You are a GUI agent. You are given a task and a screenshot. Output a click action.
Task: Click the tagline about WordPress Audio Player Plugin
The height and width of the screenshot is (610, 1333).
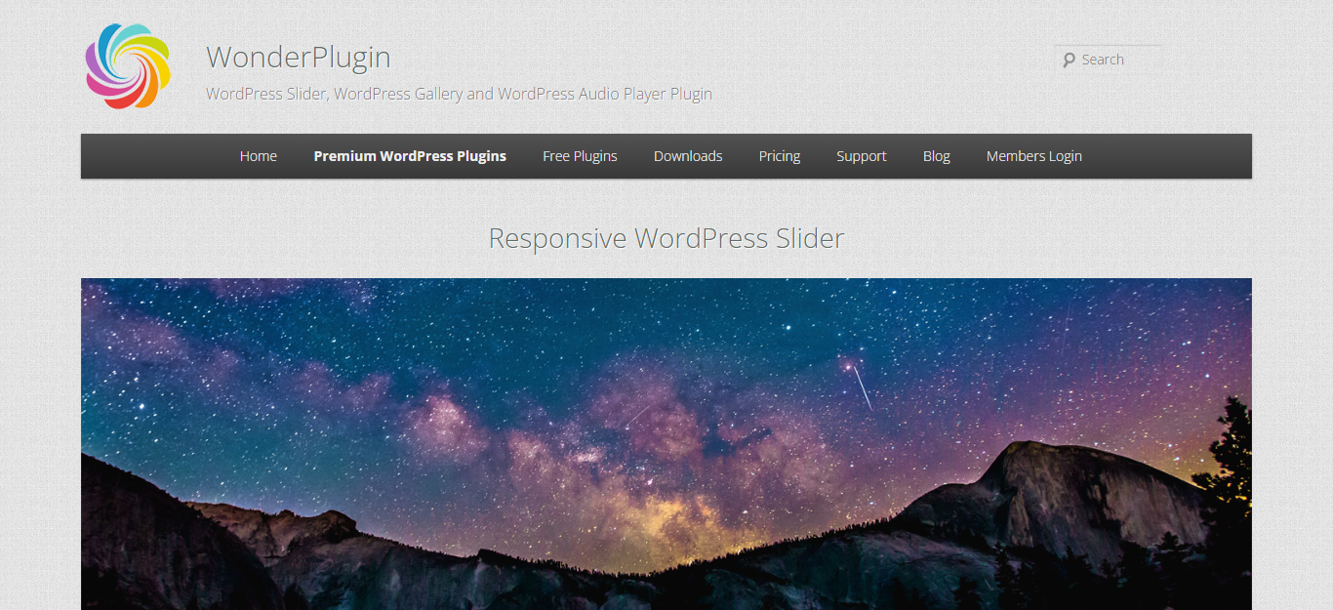pyautogui.click(x=460, y=95)
